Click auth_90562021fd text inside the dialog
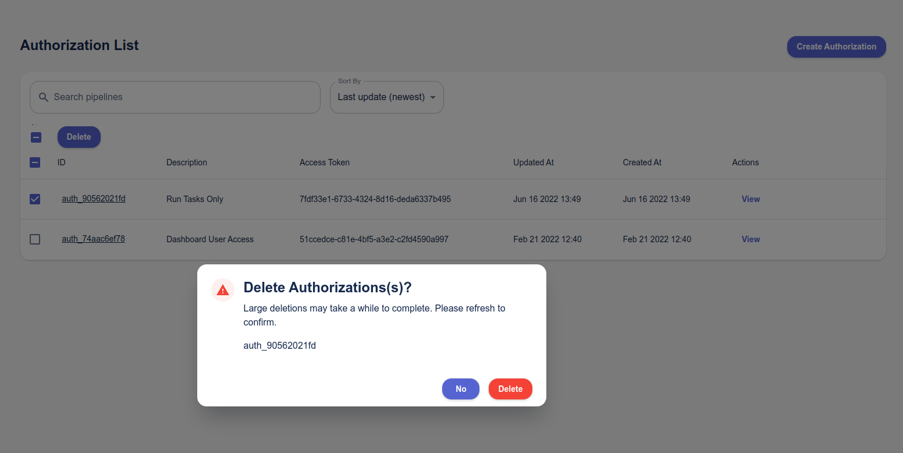 pos(280,346)
